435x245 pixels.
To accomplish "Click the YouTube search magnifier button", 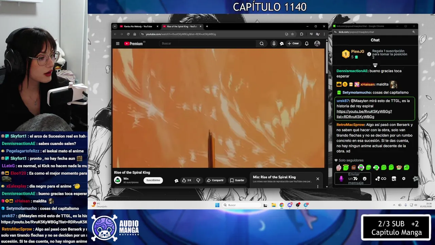I will (262, 44).
